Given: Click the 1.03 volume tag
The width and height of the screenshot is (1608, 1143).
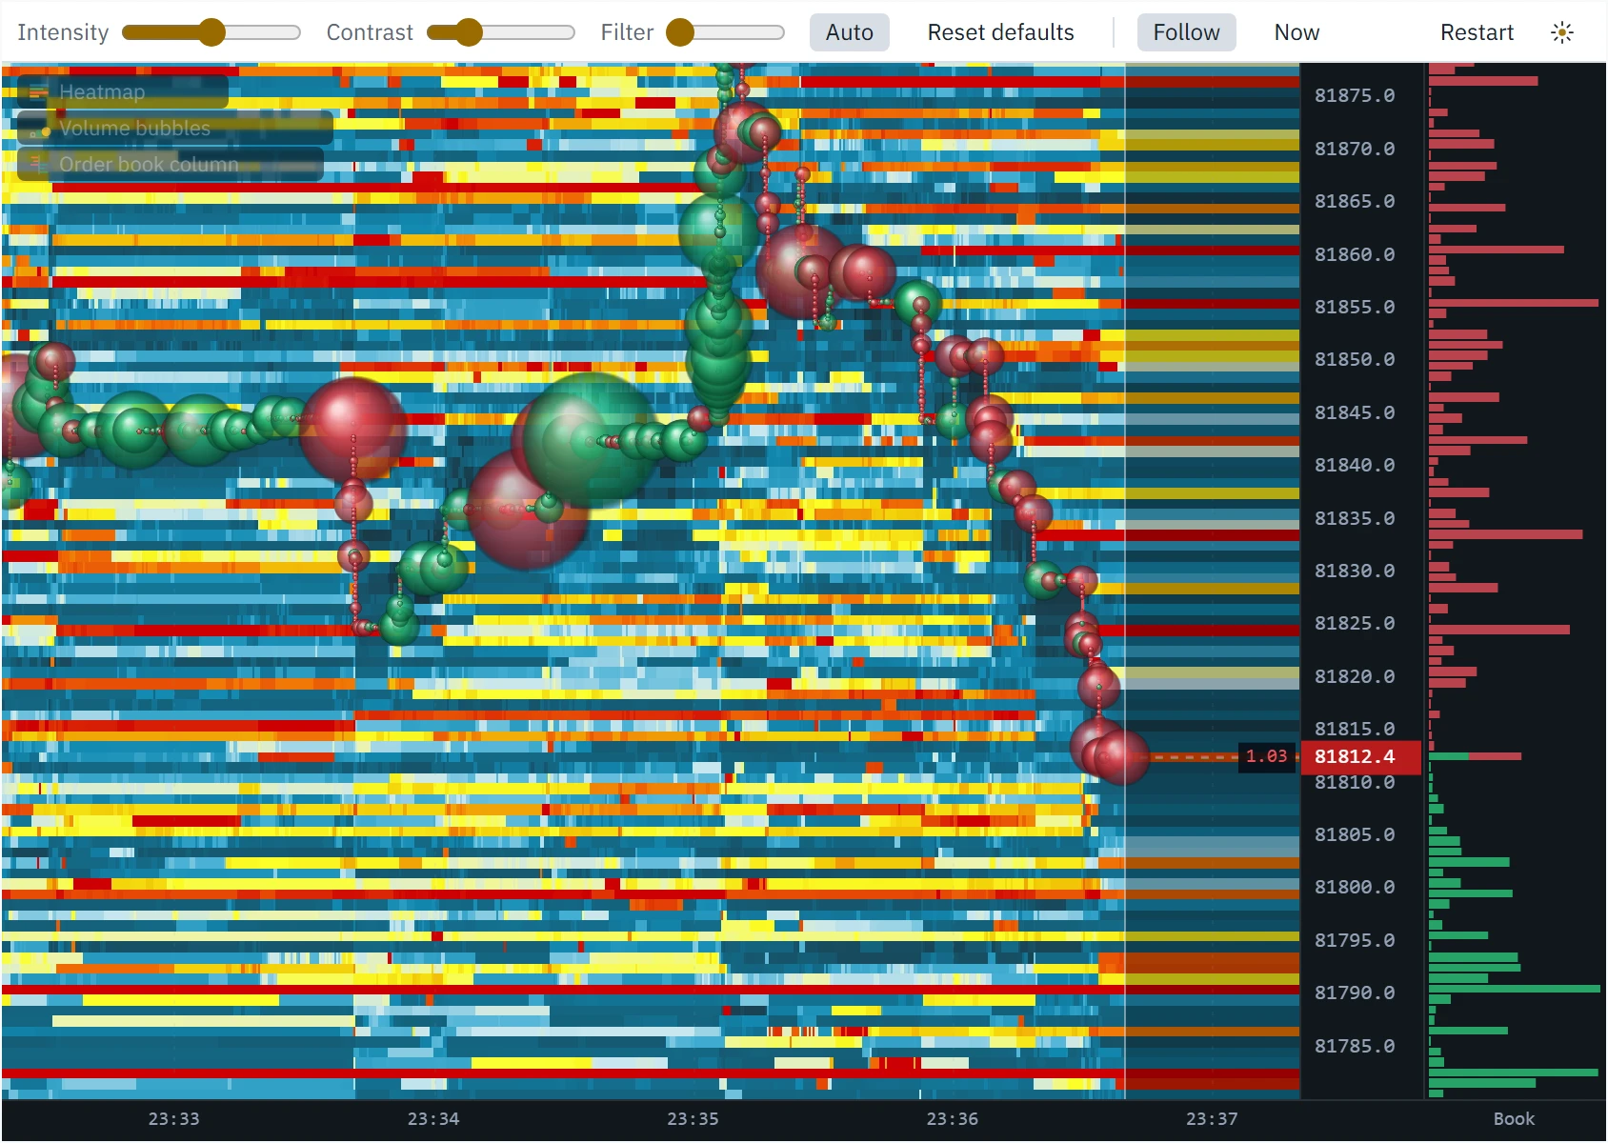Looking at the screenshot, I should click(x=1266, y=756).
